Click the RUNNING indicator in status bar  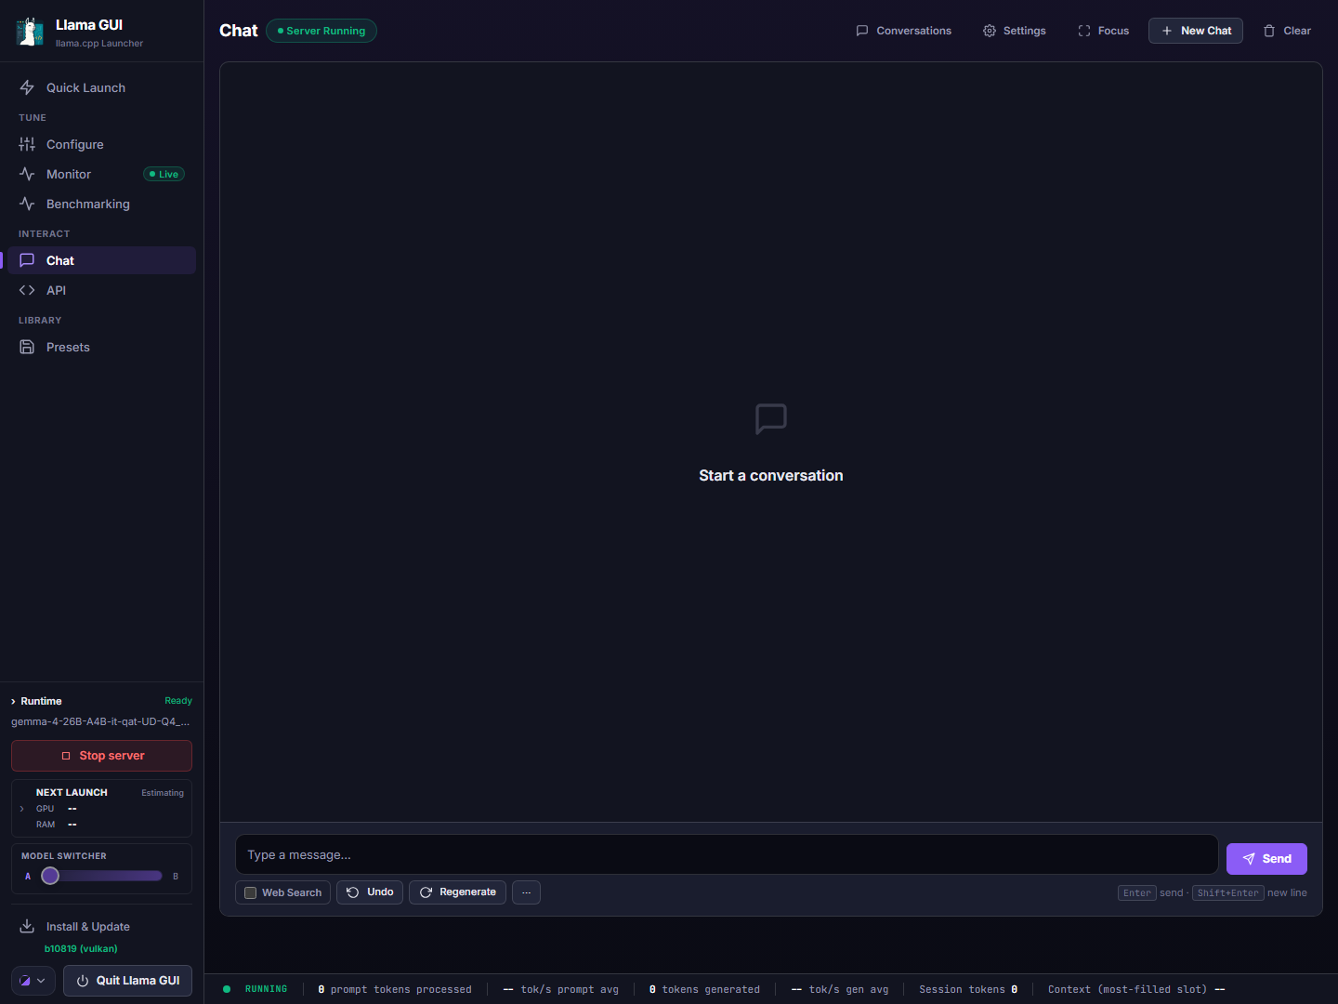pyautogui.click(x=256, y=989)
